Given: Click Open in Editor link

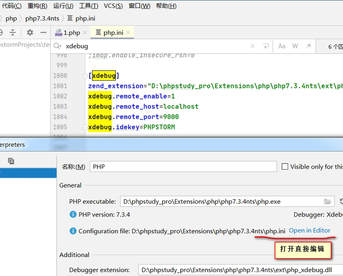Looking at the screenshot, I should (x=310, y=231).
